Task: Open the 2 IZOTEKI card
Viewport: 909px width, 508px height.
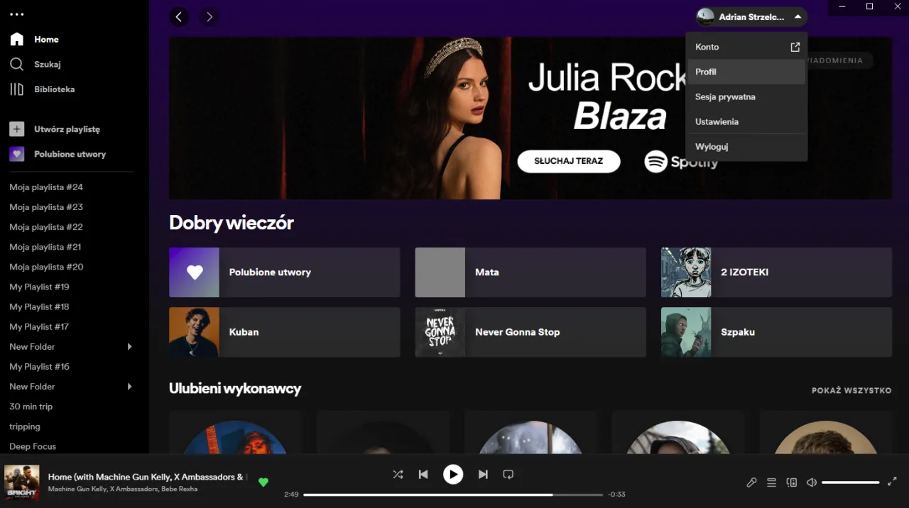Action: click(776, 272)
